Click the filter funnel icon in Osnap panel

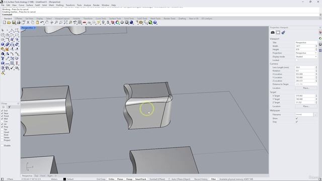point(9,107)
